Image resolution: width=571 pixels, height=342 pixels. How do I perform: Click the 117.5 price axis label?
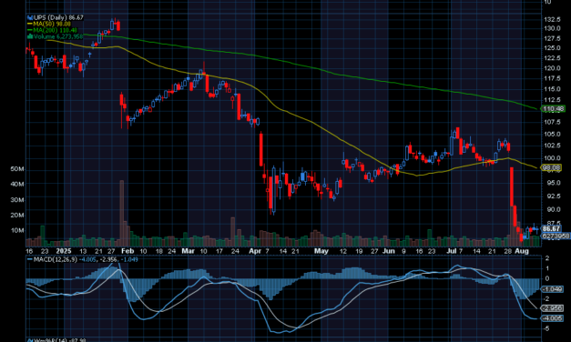tap(552, 78)
